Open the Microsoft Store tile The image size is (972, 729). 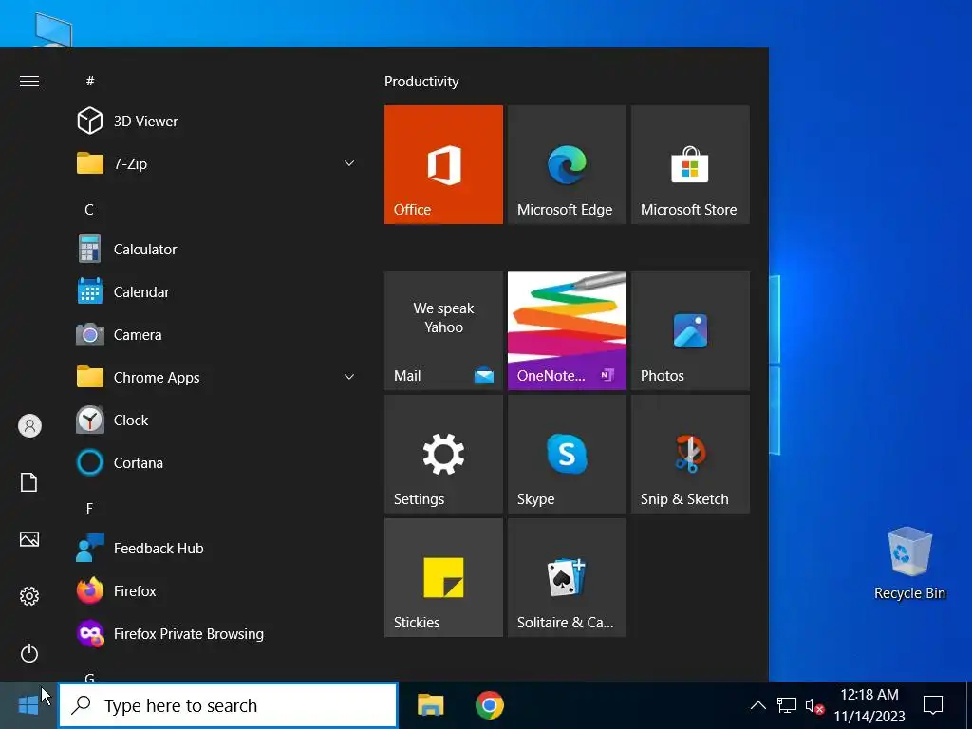click(690, 164)
